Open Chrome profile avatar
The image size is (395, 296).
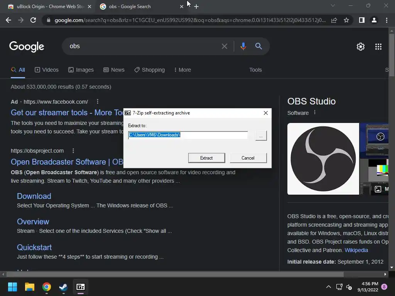click(374, 20)
